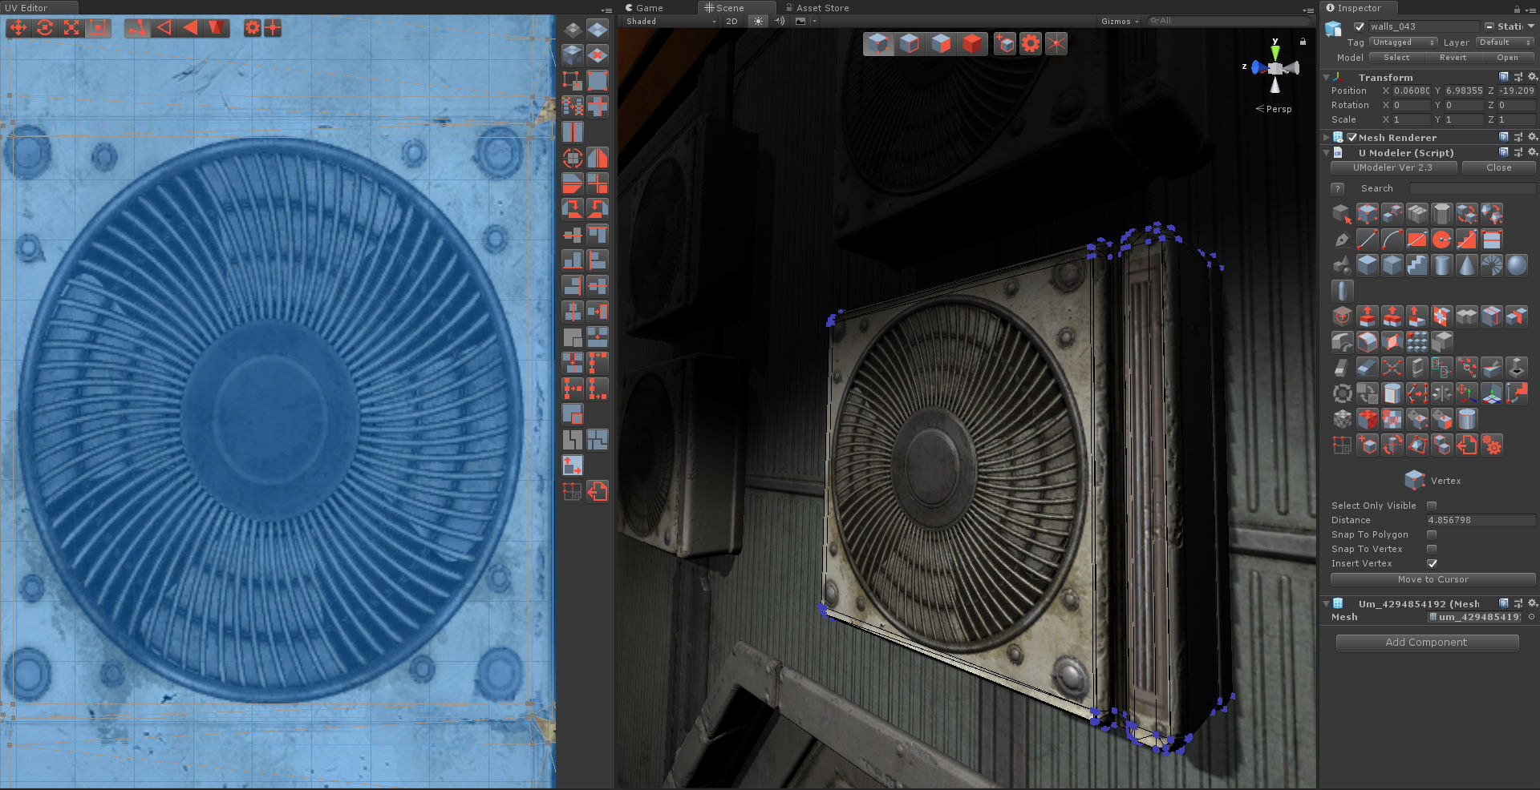Select the UModeler Arc tool
The height and width of the screenshot is (790, 1540).
1392,239
